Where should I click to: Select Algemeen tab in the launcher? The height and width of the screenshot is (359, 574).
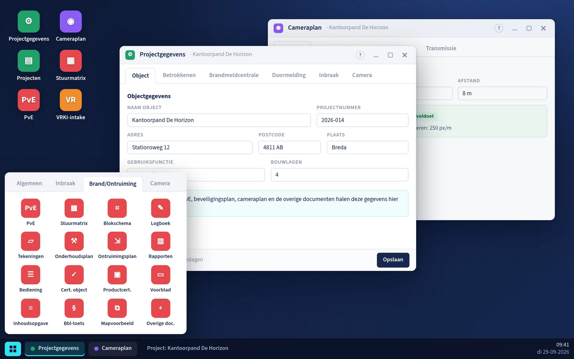[29, 183]
